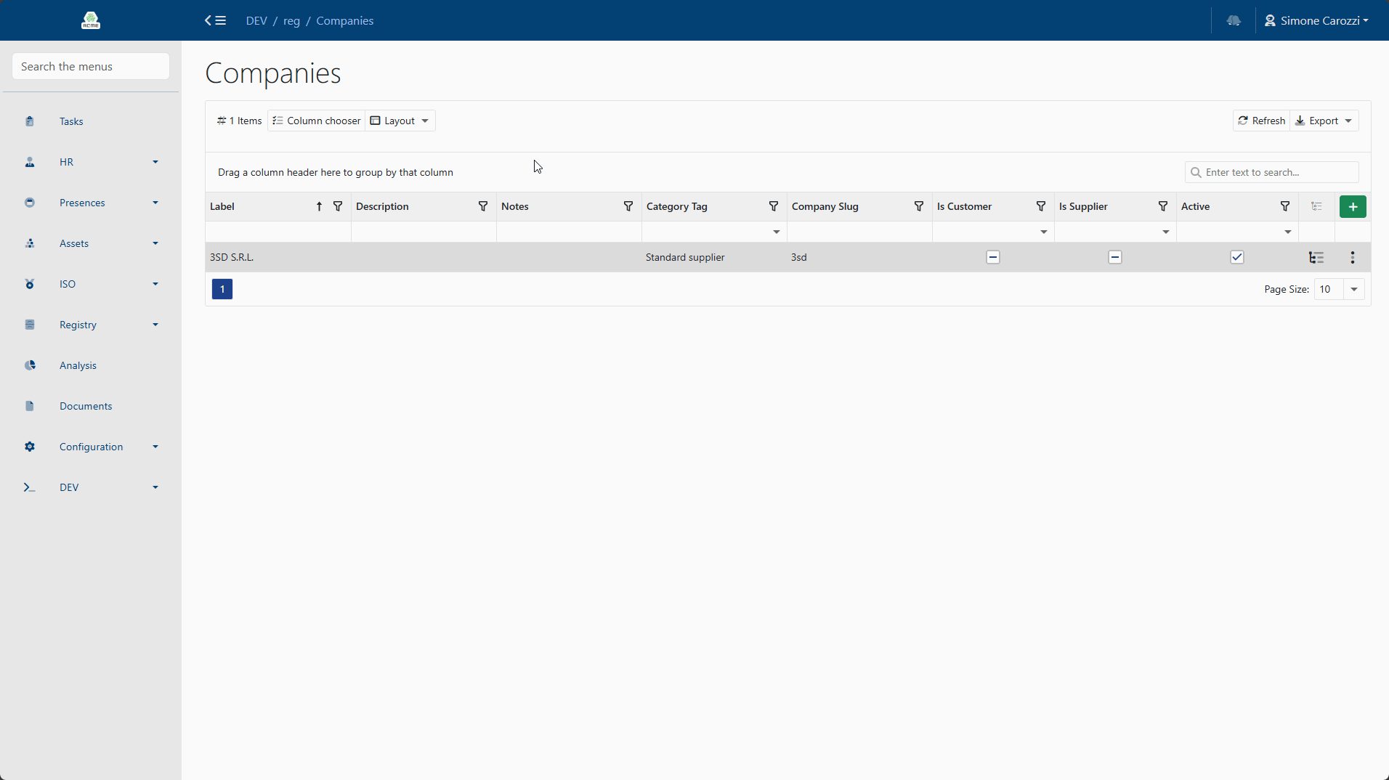The height and width of the screenshot is (780, 1389).
Task: Open row actions menu for 3SD S.R.L.
Action: click(1352, 258)
